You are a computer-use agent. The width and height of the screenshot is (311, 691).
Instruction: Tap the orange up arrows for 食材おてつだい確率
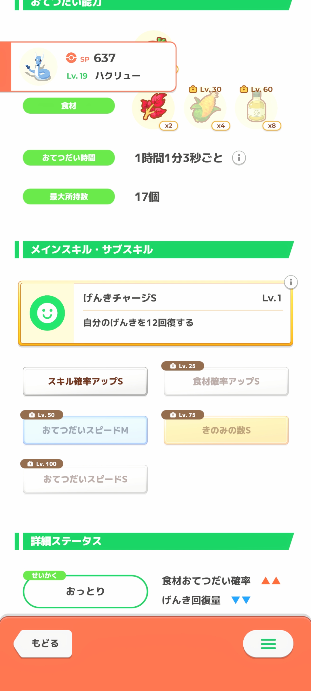271,581
